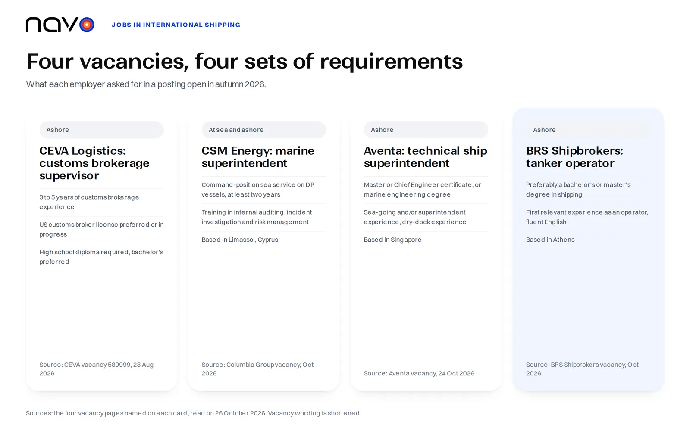Click the 'Jobs in International Shipping' tagline
Screen dimensions: 690x431
tap(176, 25)
